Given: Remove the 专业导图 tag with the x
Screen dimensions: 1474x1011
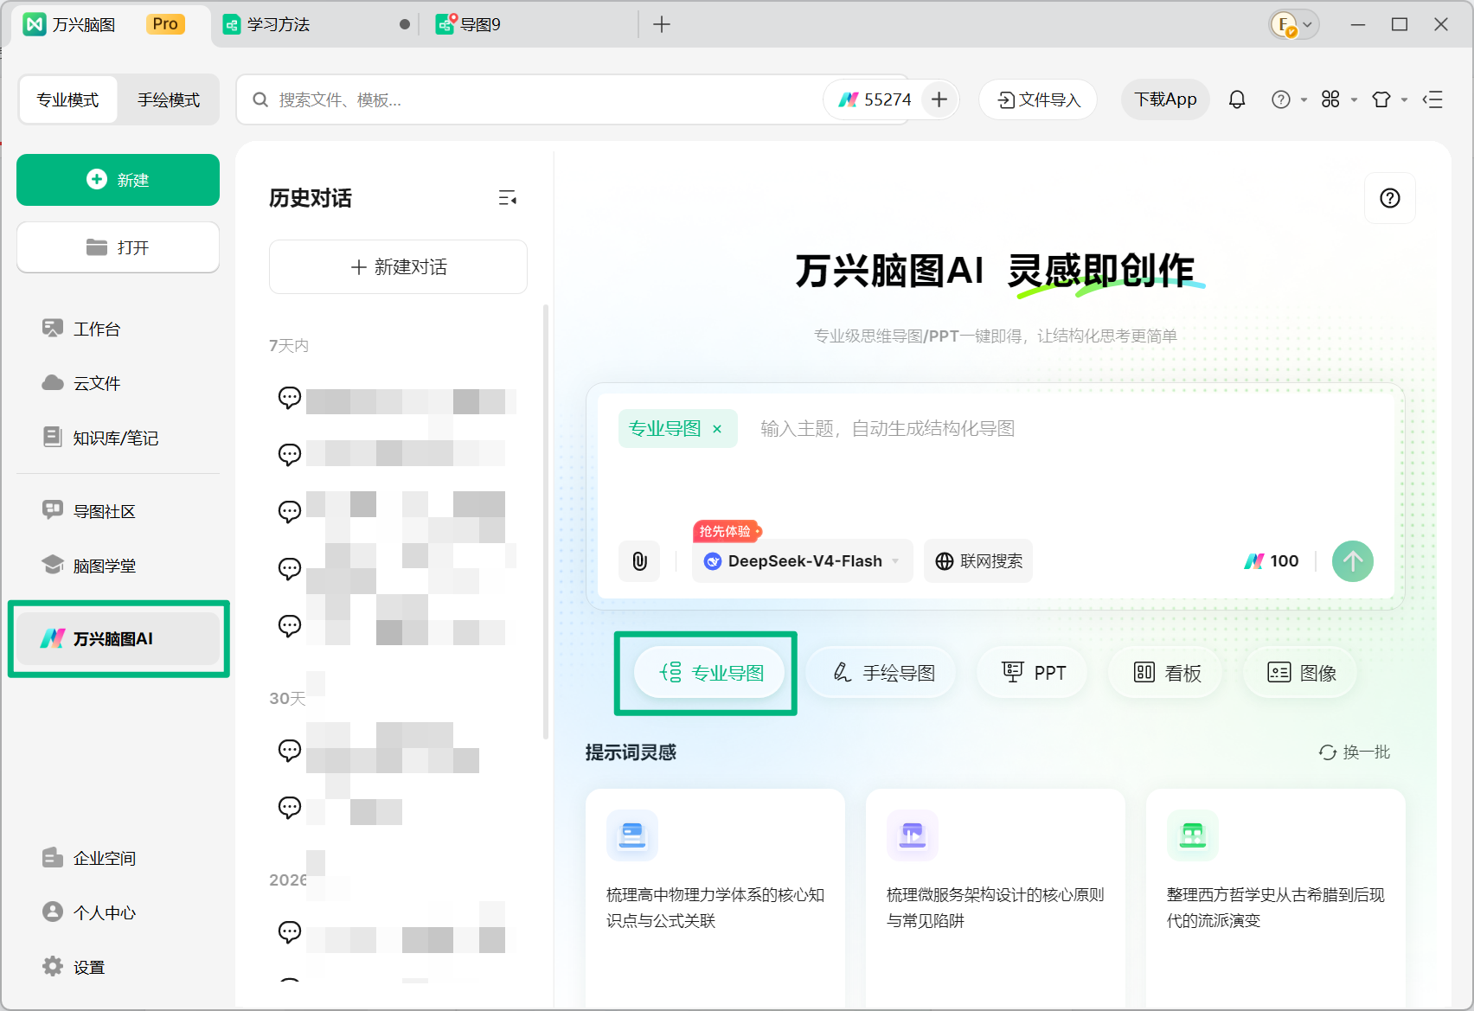Looking at the screenshot, I should (x=717, y=429).
